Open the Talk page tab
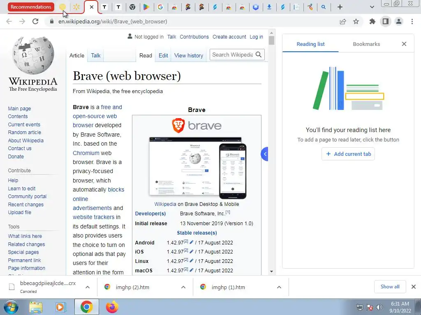The height and width of the screenshot is (315, 421). (95, 55)
